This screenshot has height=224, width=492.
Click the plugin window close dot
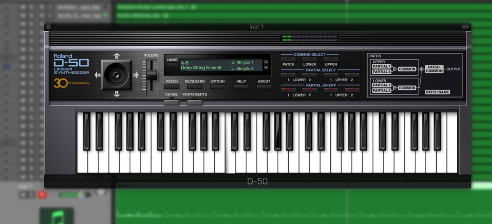point(48,27)
